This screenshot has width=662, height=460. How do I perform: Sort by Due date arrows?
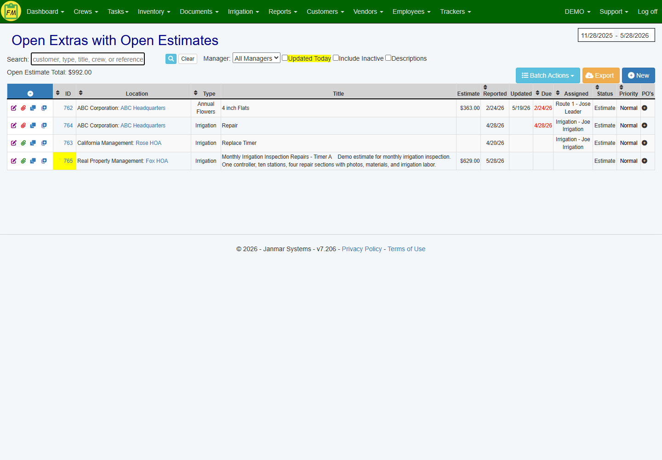tap(538, 93)
